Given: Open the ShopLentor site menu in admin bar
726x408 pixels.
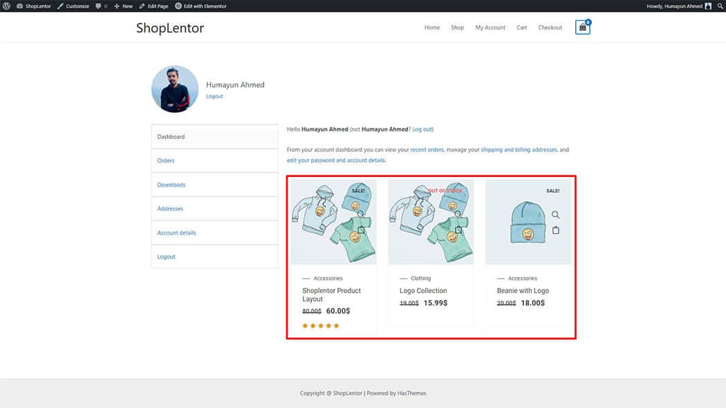Looking at the screenshot, I should pos(34,6).
